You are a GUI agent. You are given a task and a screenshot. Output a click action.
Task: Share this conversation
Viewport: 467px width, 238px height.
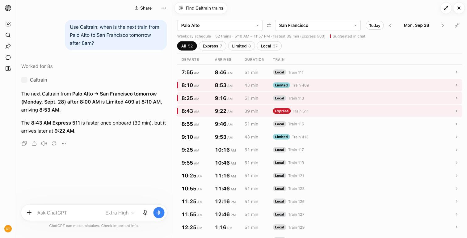tap(143, 8)
